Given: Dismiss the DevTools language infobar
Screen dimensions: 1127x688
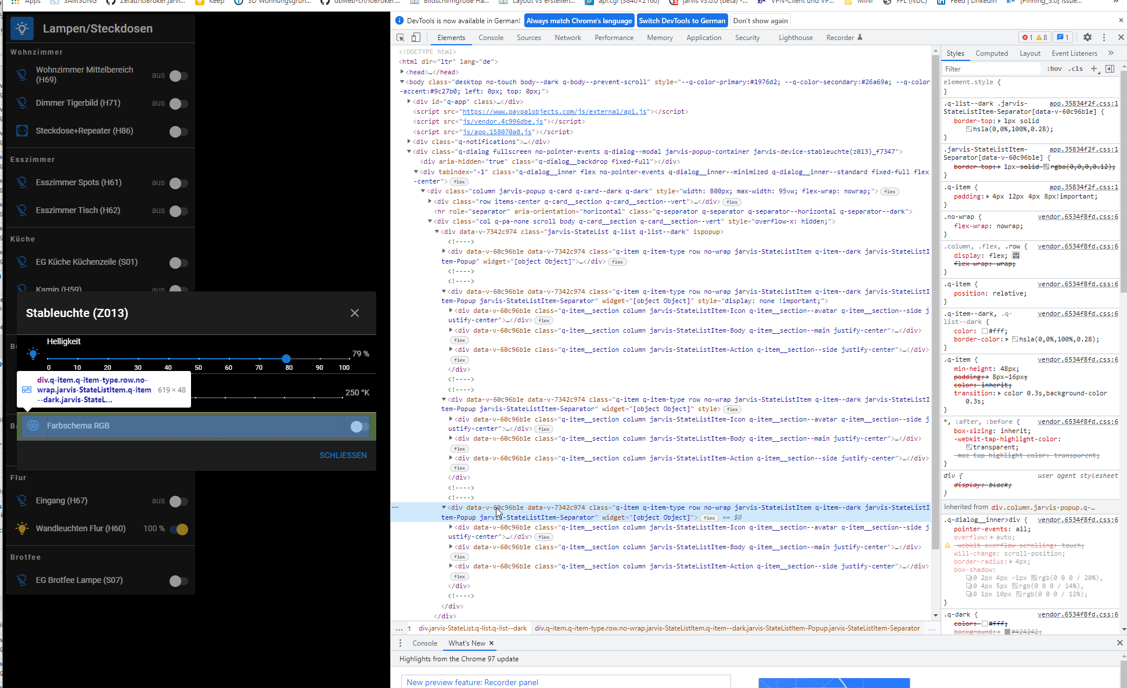Looking at the screenshot, I should coord(1121,20).
